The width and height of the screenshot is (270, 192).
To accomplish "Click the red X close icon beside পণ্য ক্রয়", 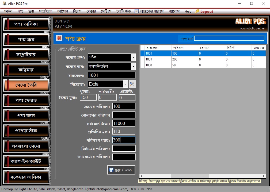I will [x=59, y=38].
